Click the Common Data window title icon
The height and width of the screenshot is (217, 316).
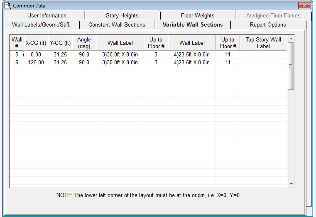click(x=7, y=6)
